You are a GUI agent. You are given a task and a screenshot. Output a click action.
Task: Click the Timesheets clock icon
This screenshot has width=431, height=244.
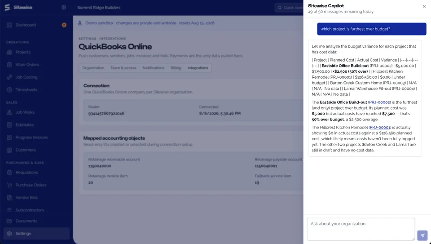9,90
